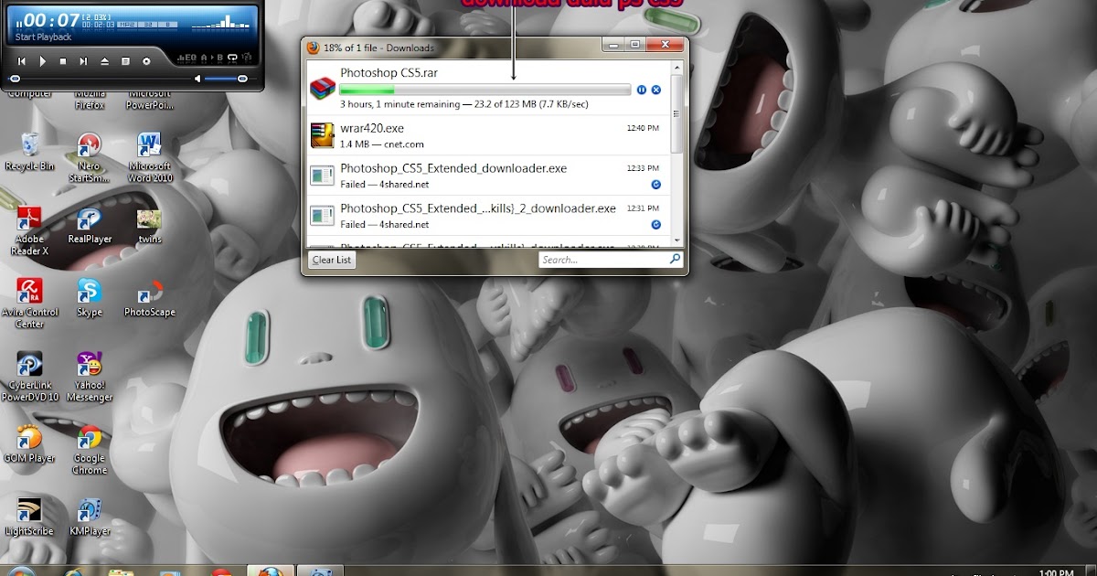Clear List in the Downloads window
The width and height of the screenshot is (1097, 576).
(331, 260)
